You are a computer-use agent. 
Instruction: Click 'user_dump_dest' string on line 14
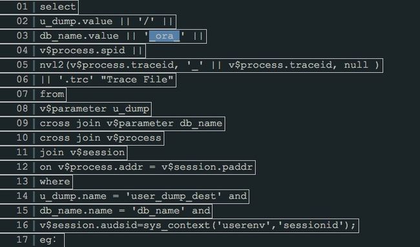click(x=174, y=196)
